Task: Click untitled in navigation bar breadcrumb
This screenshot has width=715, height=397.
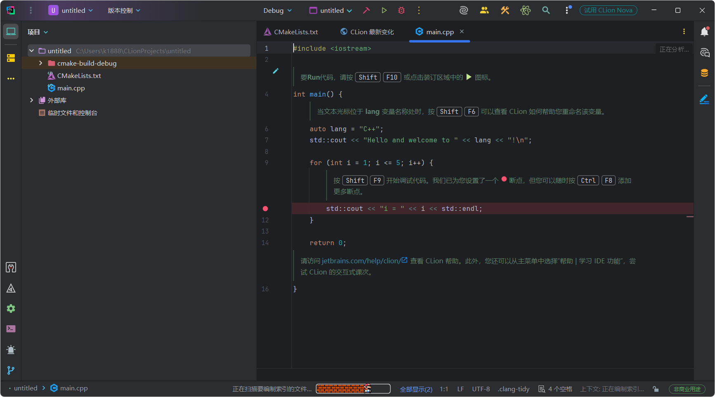Action: 26,388
